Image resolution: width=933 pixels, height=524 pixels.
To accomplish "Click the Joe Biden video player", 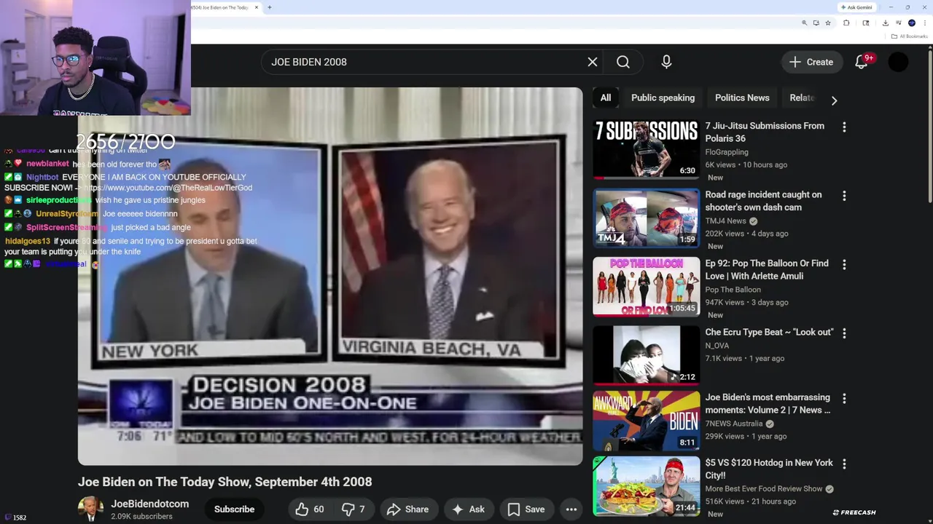I will coord(330,277).
